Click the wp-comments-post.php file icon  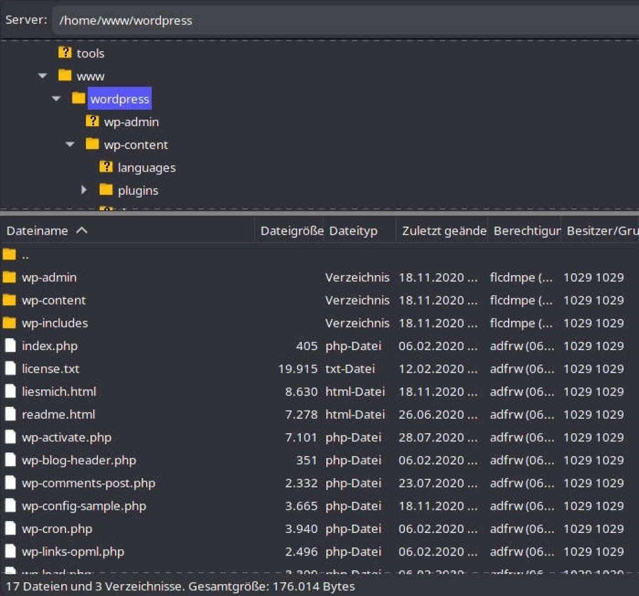[10, 482]
